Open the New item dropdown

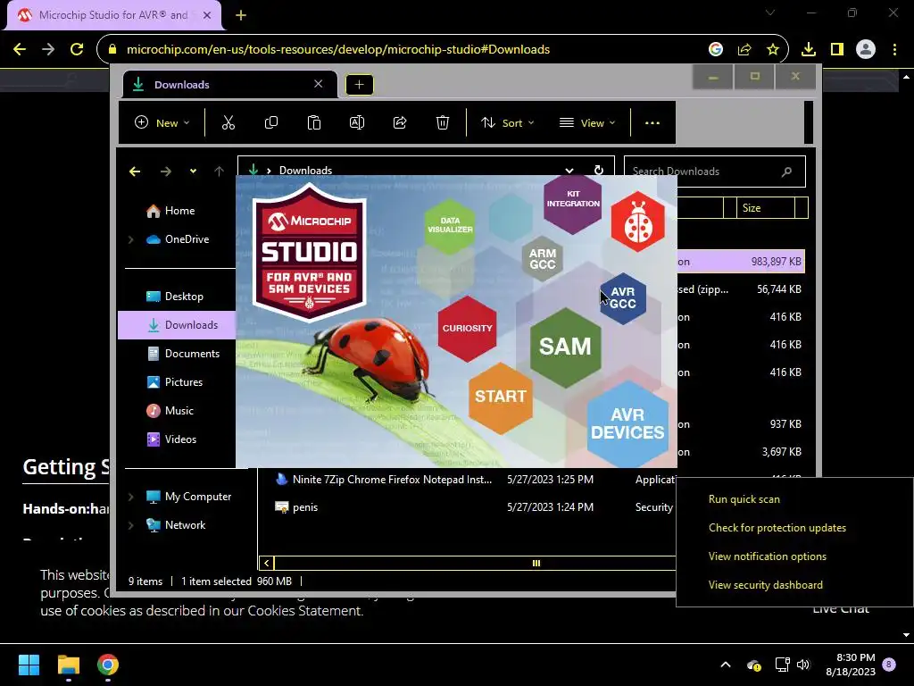[162, 122]
